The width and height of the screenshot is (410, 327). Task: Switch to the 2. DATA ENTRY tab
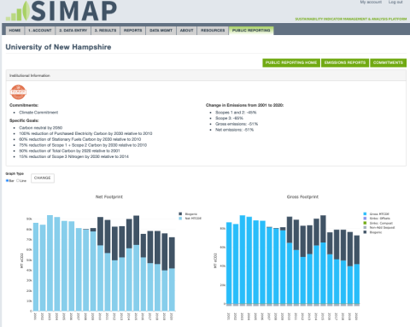tap(73, 31)
